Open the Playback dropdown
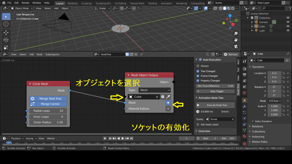This screenshot has width=292, height=164. tap(17, 138)
